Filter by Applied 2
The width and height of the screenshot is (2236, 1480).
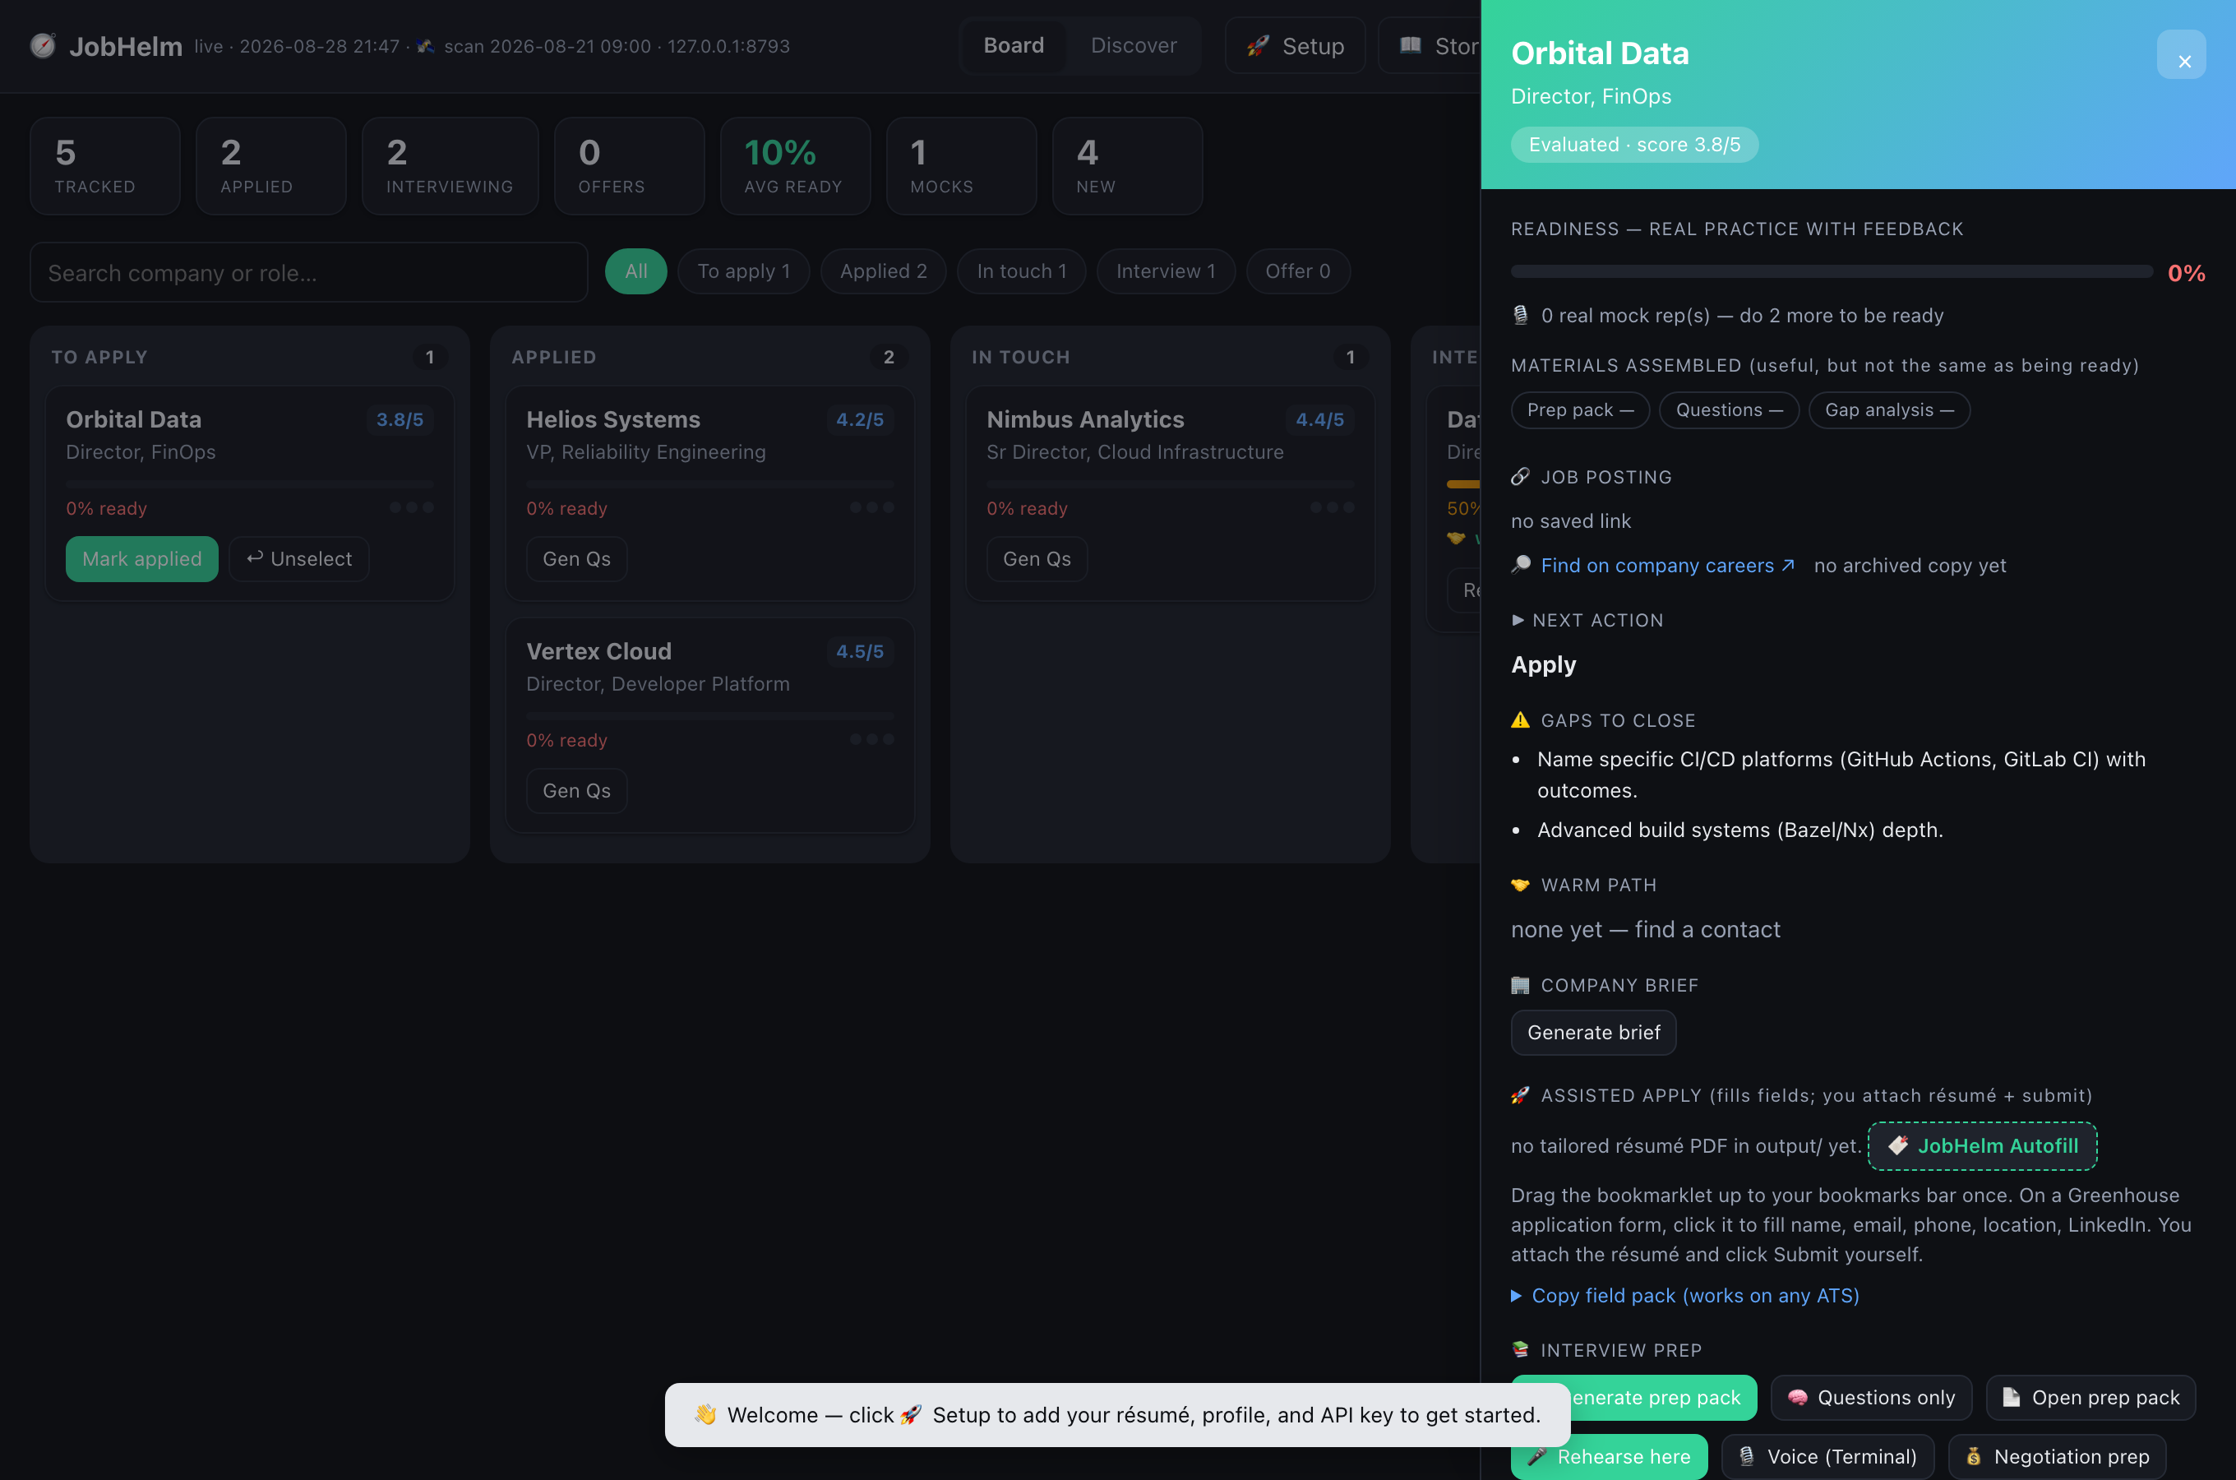(883, 272)
